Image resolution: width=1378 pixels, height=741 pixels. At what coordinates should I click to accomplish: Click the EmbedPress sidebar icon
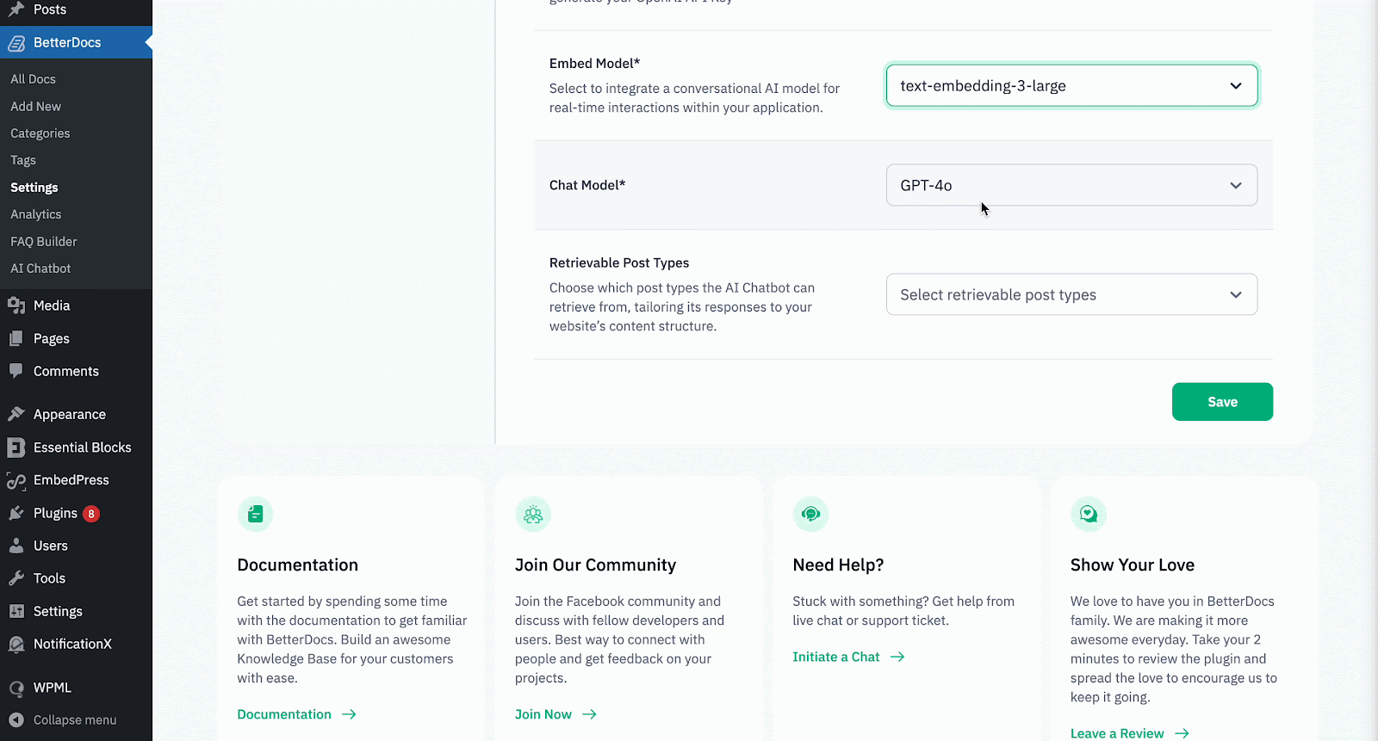[16, 480]
